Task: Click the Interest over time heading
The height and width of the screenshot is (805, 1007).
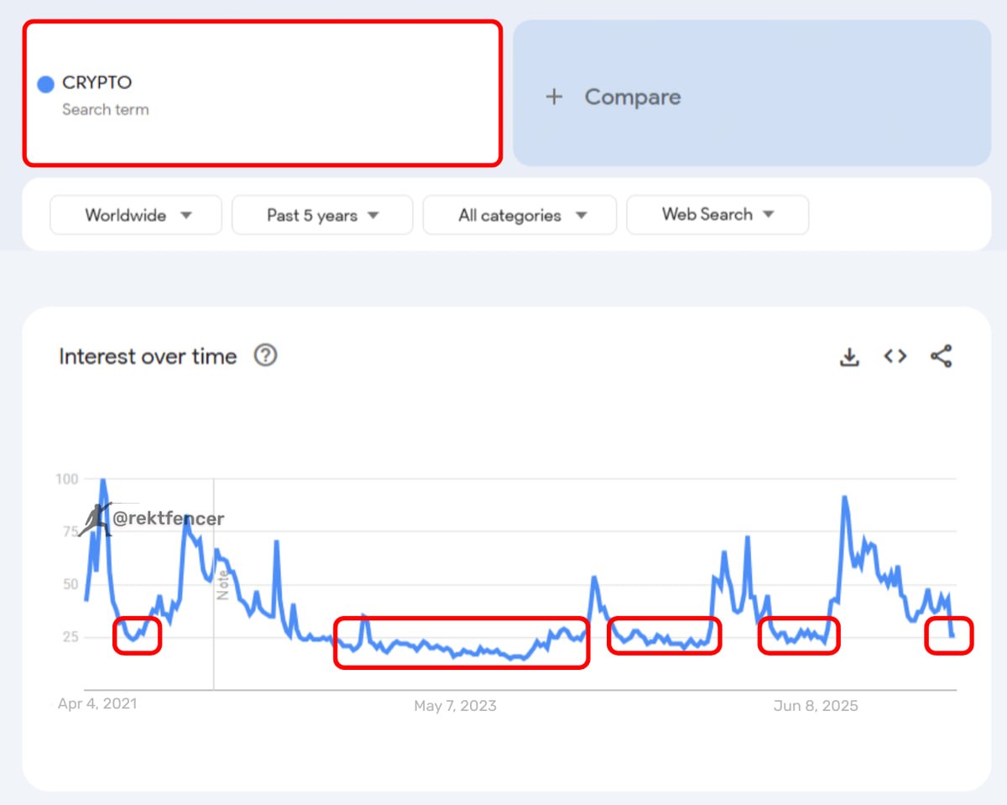Action: [x=148, y=357]
